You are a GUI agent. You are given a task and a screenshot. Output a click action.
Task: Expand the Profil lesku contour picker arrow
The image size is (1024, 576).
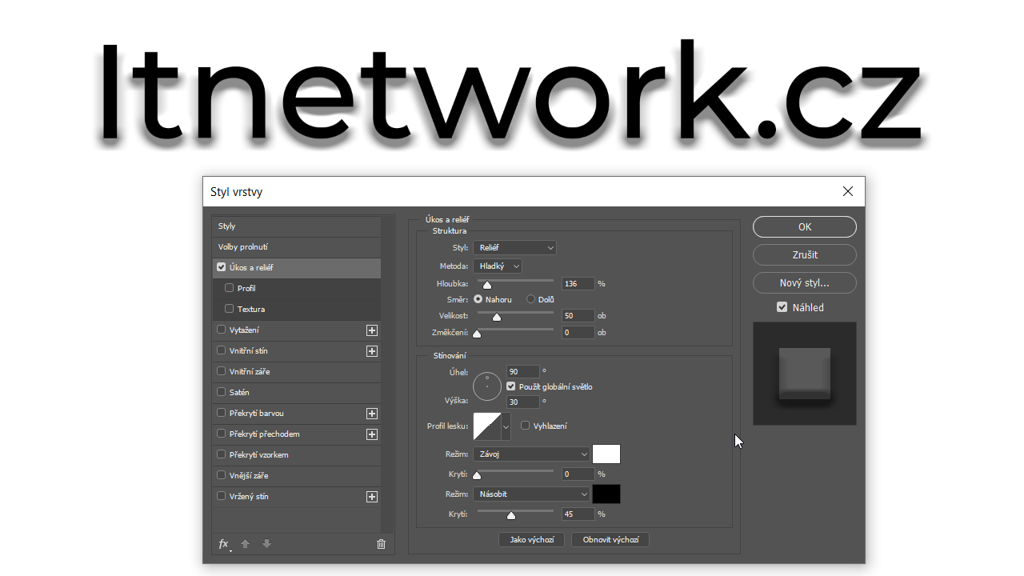[x=506, y=426]
